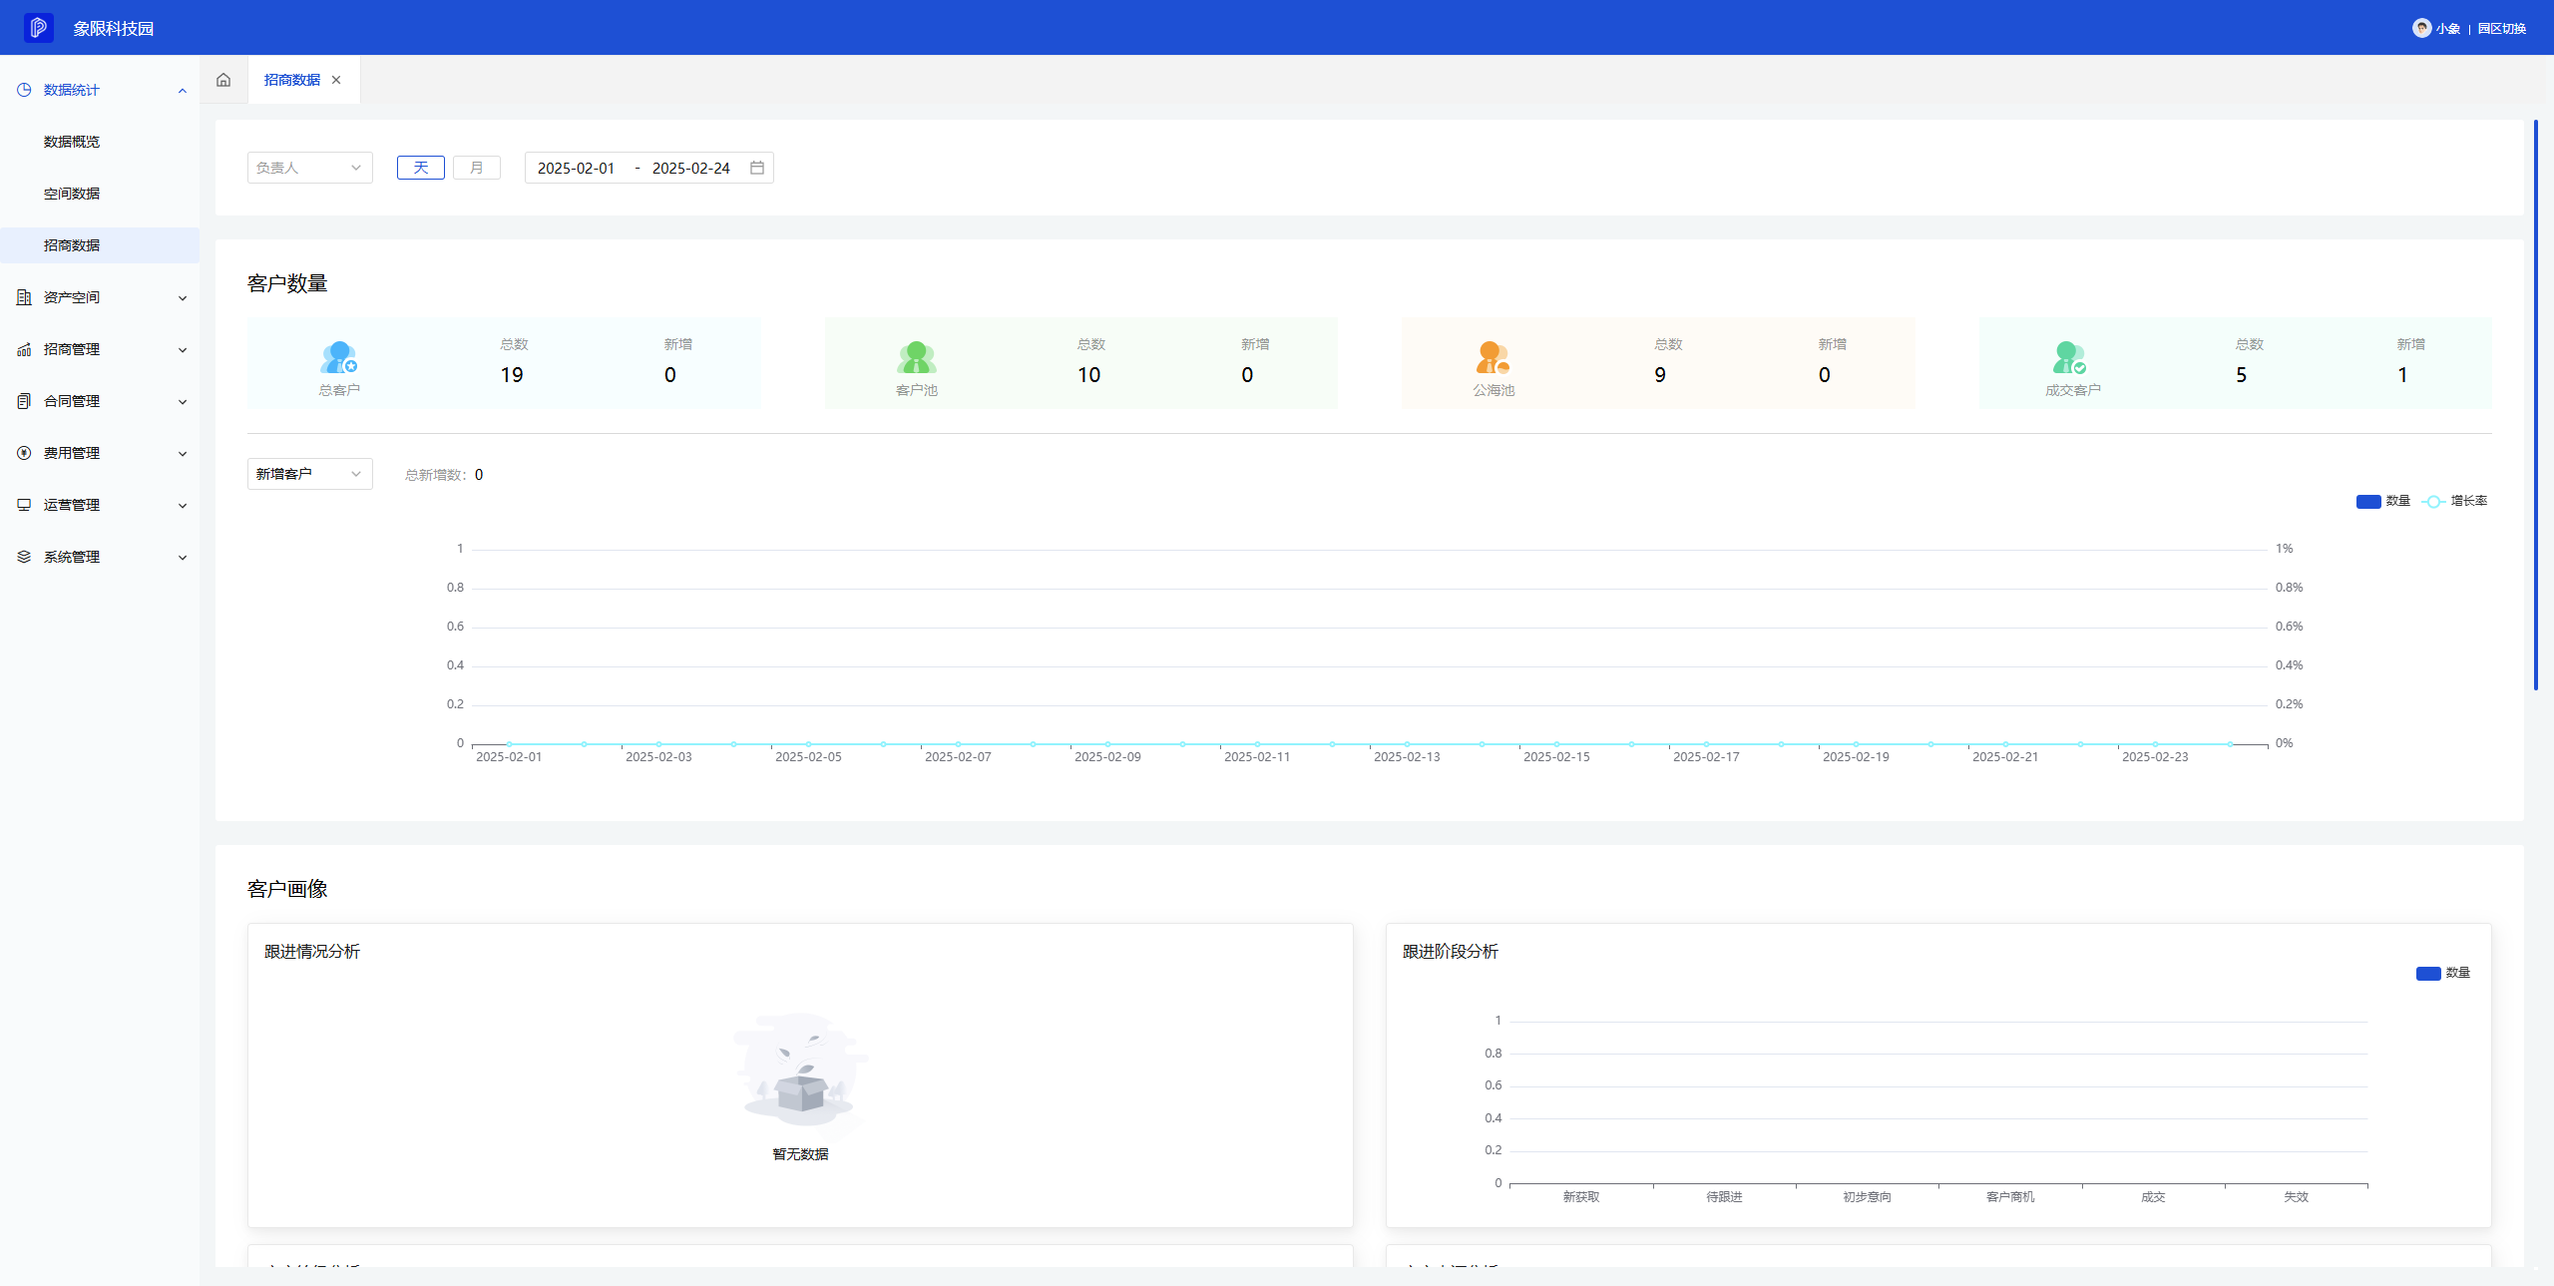Open the 新增客户 metric dropdown
Screen dimensions: 2554x1286
click(309, 474)
